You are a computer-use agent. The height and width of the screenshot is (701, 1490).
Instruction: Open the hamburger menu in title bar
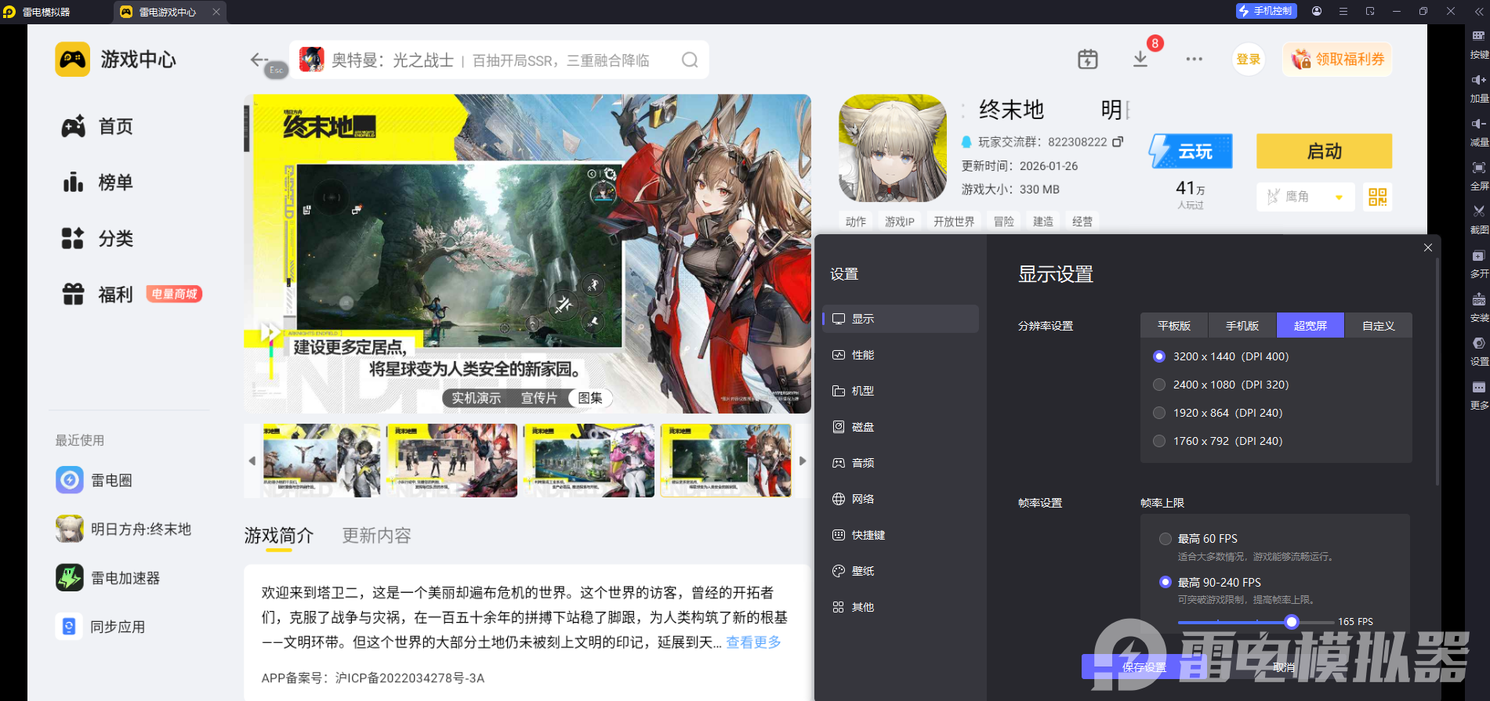coord(1343,11)
